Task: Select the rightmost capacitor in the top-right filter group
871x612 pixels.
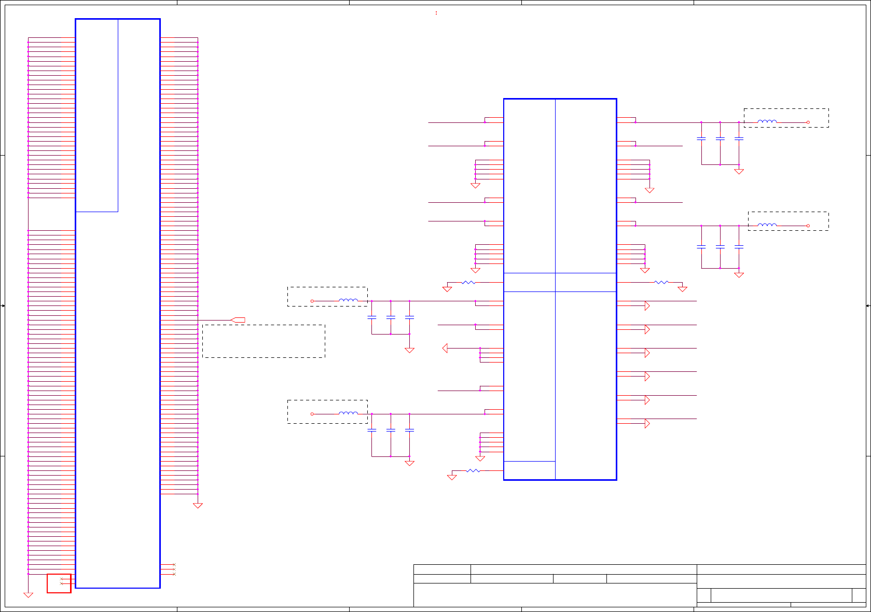Action: (x=739, y=138)
